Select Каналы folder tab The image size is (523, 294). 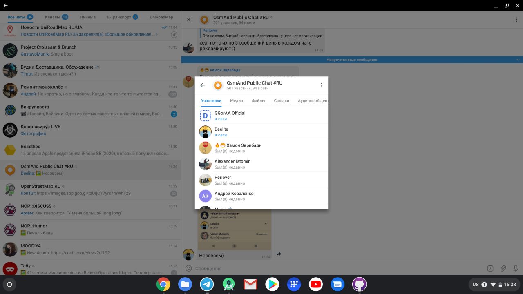tap(56, 17)
